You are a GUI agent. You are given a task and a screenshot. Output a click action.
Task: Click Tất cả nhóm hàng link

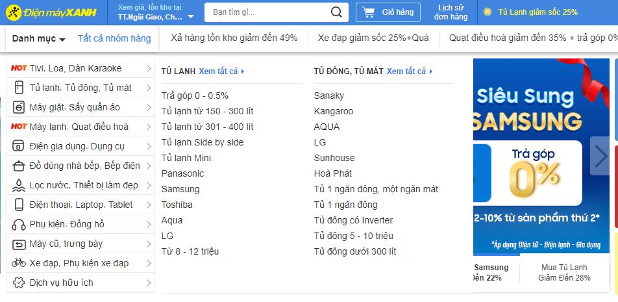click(114, 38)
